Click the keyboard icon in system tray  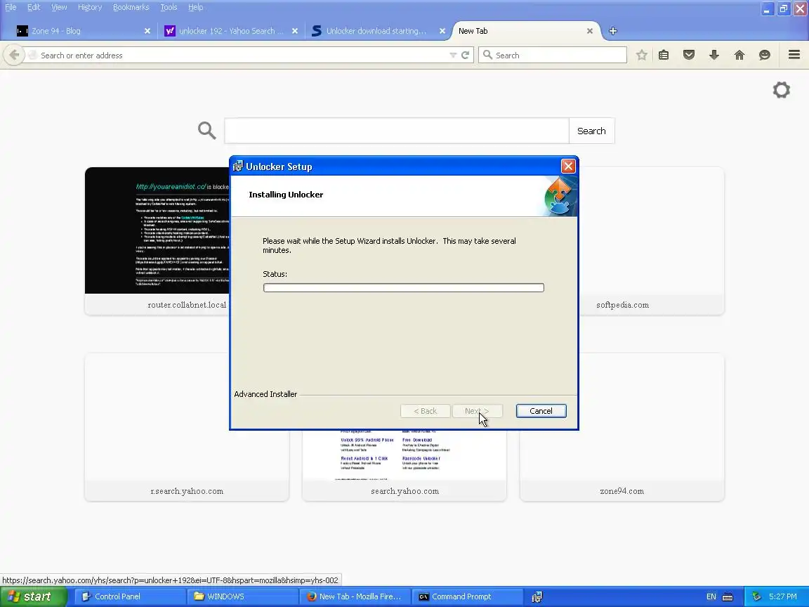[x=728, y=596]
